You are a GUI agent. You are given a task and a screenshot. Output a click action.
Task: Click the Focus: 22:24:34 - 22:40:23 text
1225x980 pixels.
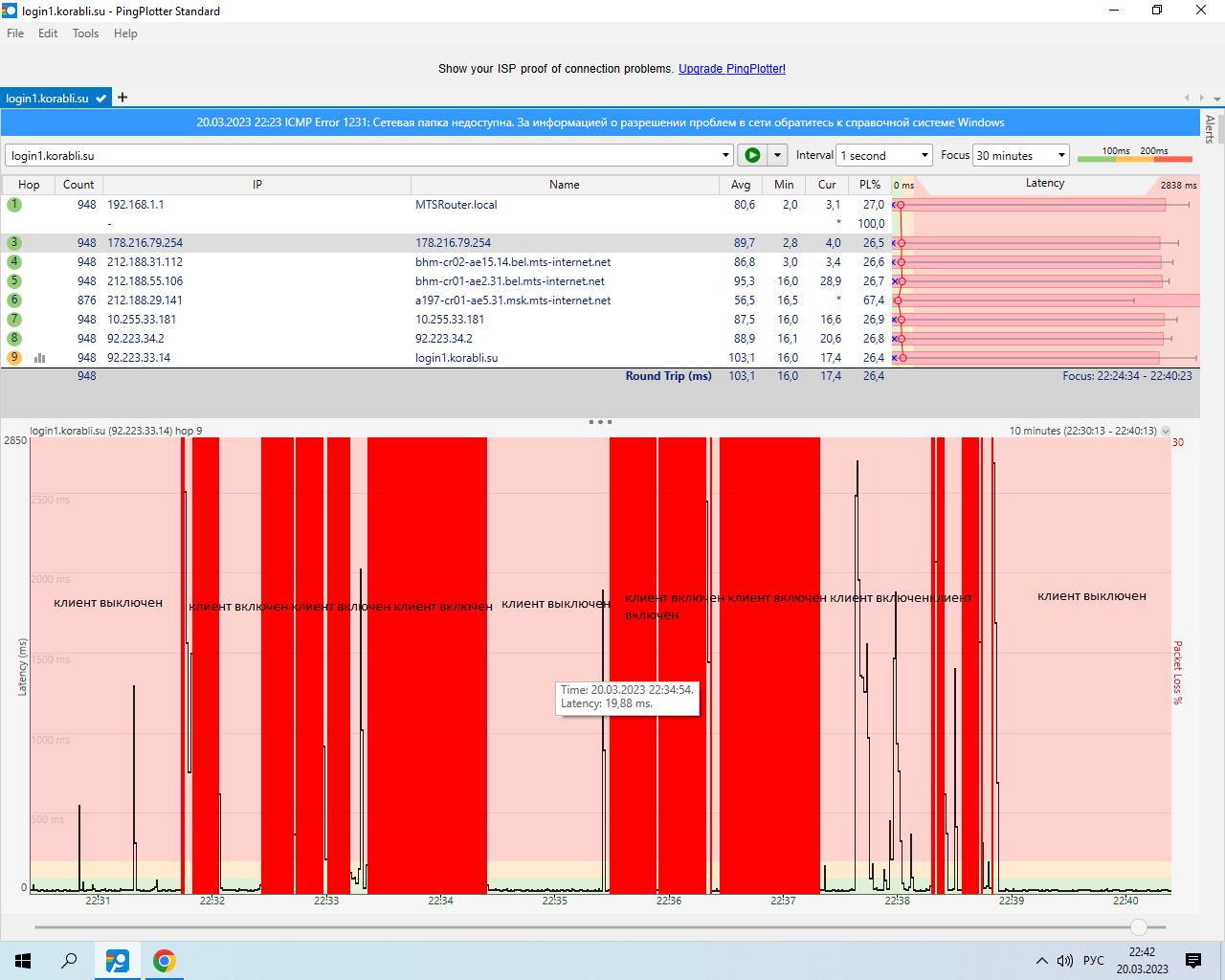pyautogui.click(x=1127, y=376)
